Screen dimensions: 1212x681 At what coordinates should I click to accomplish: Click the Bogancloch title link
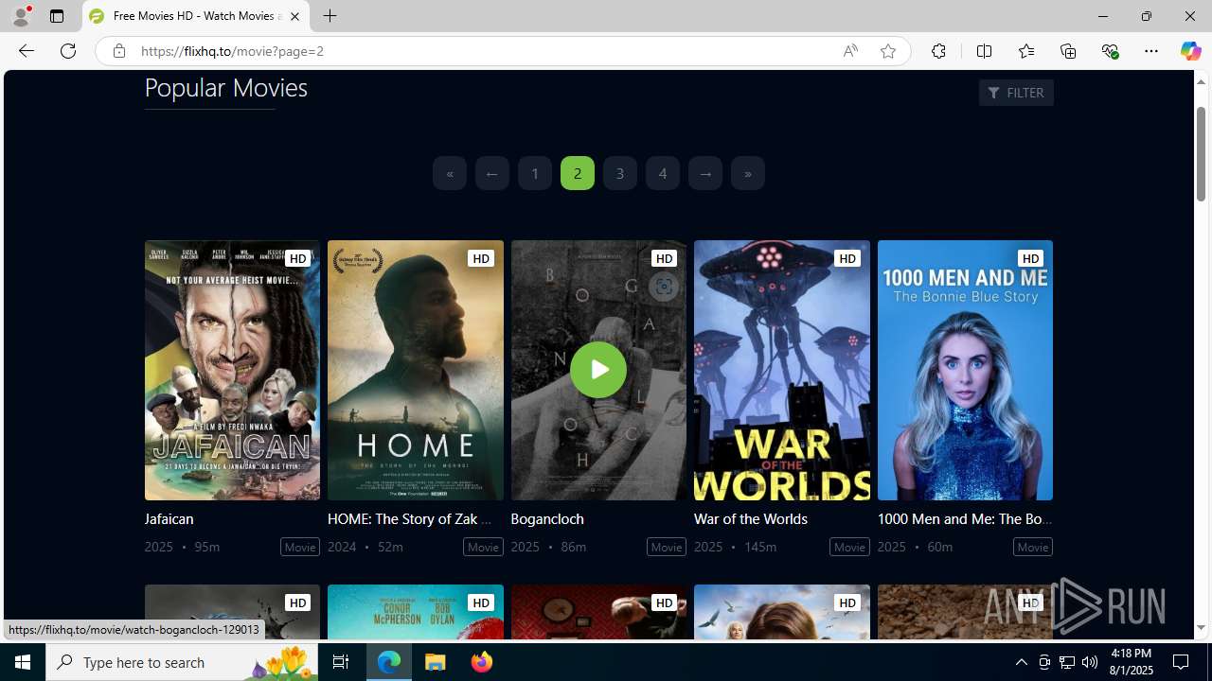547,518
